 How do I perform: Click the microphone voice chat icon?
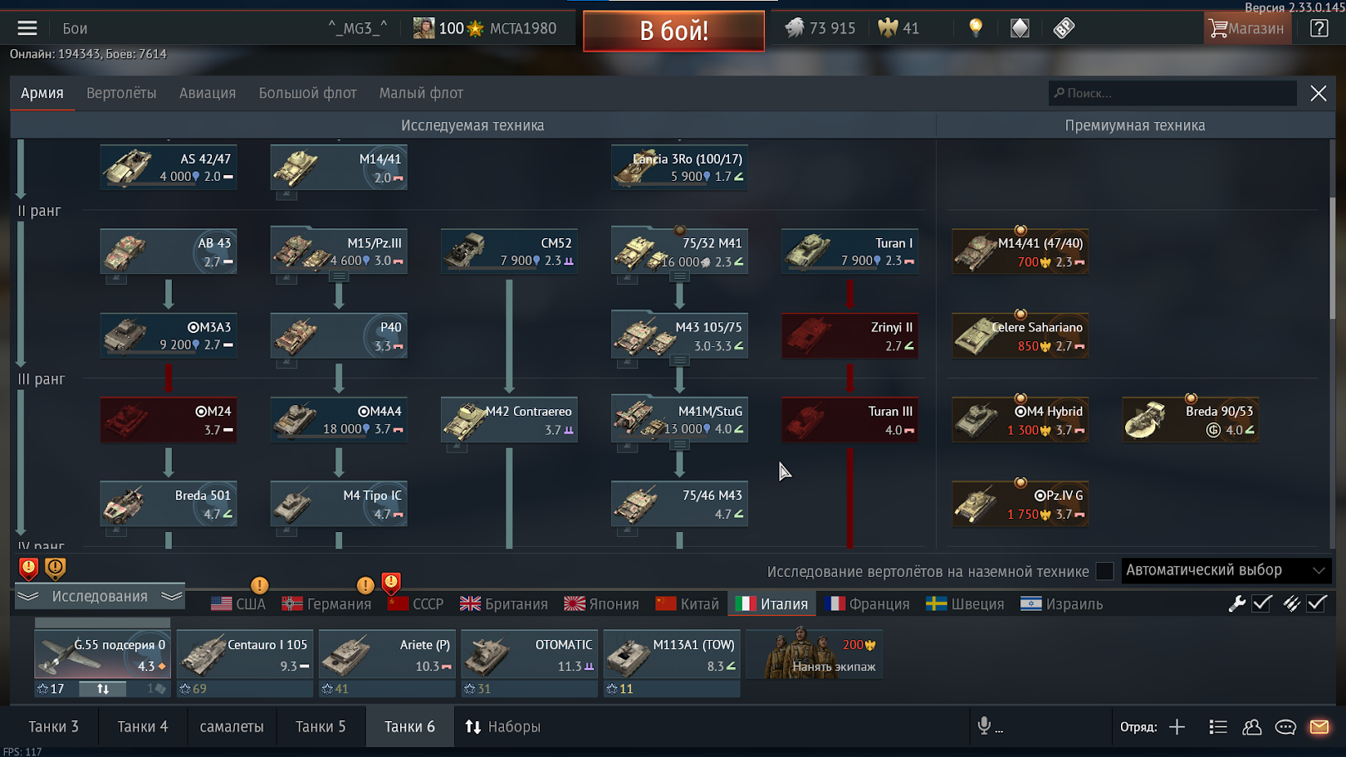[x=984, y=726]
